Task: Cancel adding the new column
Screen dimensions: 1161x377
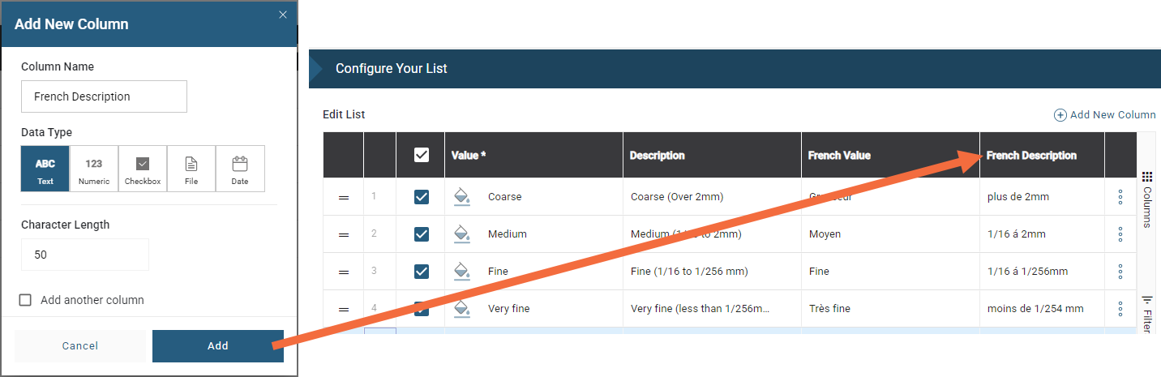Action: click(x=80, y=346)
